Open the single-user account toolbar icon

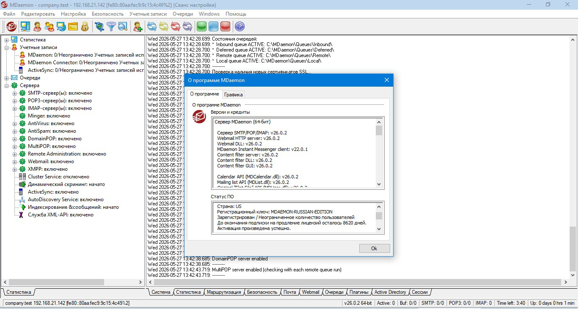tap(37, 27)
